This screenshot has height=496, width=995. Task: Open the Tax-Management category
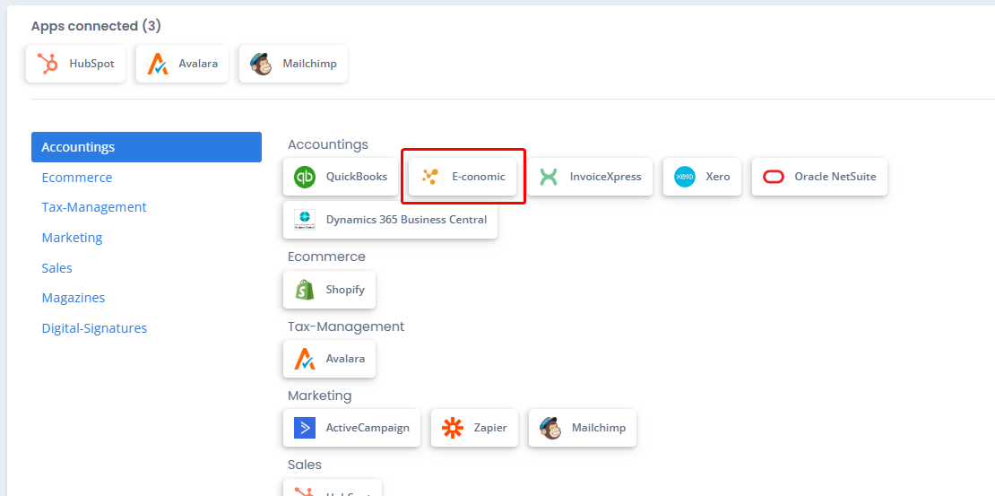click(x=94, y=207)
